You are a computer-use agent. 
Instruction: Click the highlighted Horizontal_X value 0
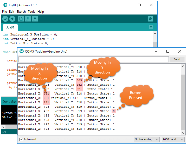pos(45,98)
